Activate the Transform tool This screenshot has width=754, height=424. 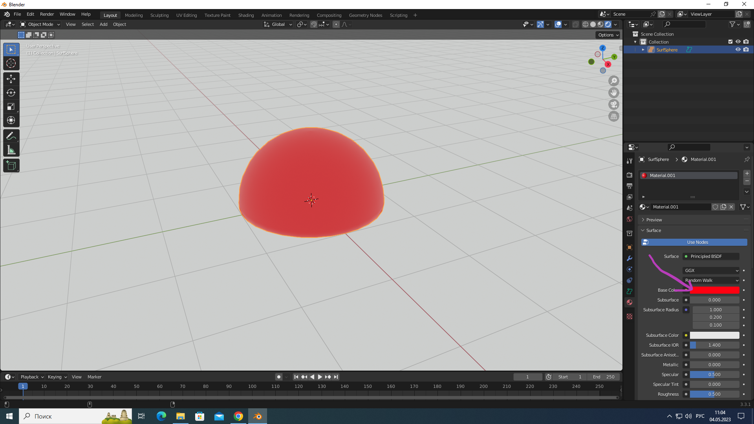tap(11, 120)
